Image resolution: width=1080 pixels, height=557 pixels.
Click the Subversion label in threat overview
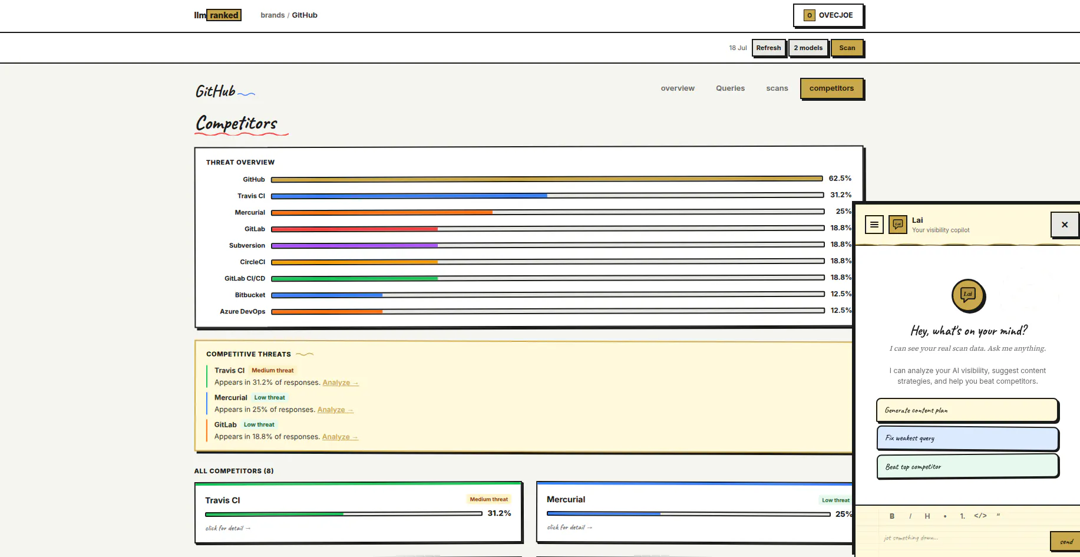coord(247,245)
